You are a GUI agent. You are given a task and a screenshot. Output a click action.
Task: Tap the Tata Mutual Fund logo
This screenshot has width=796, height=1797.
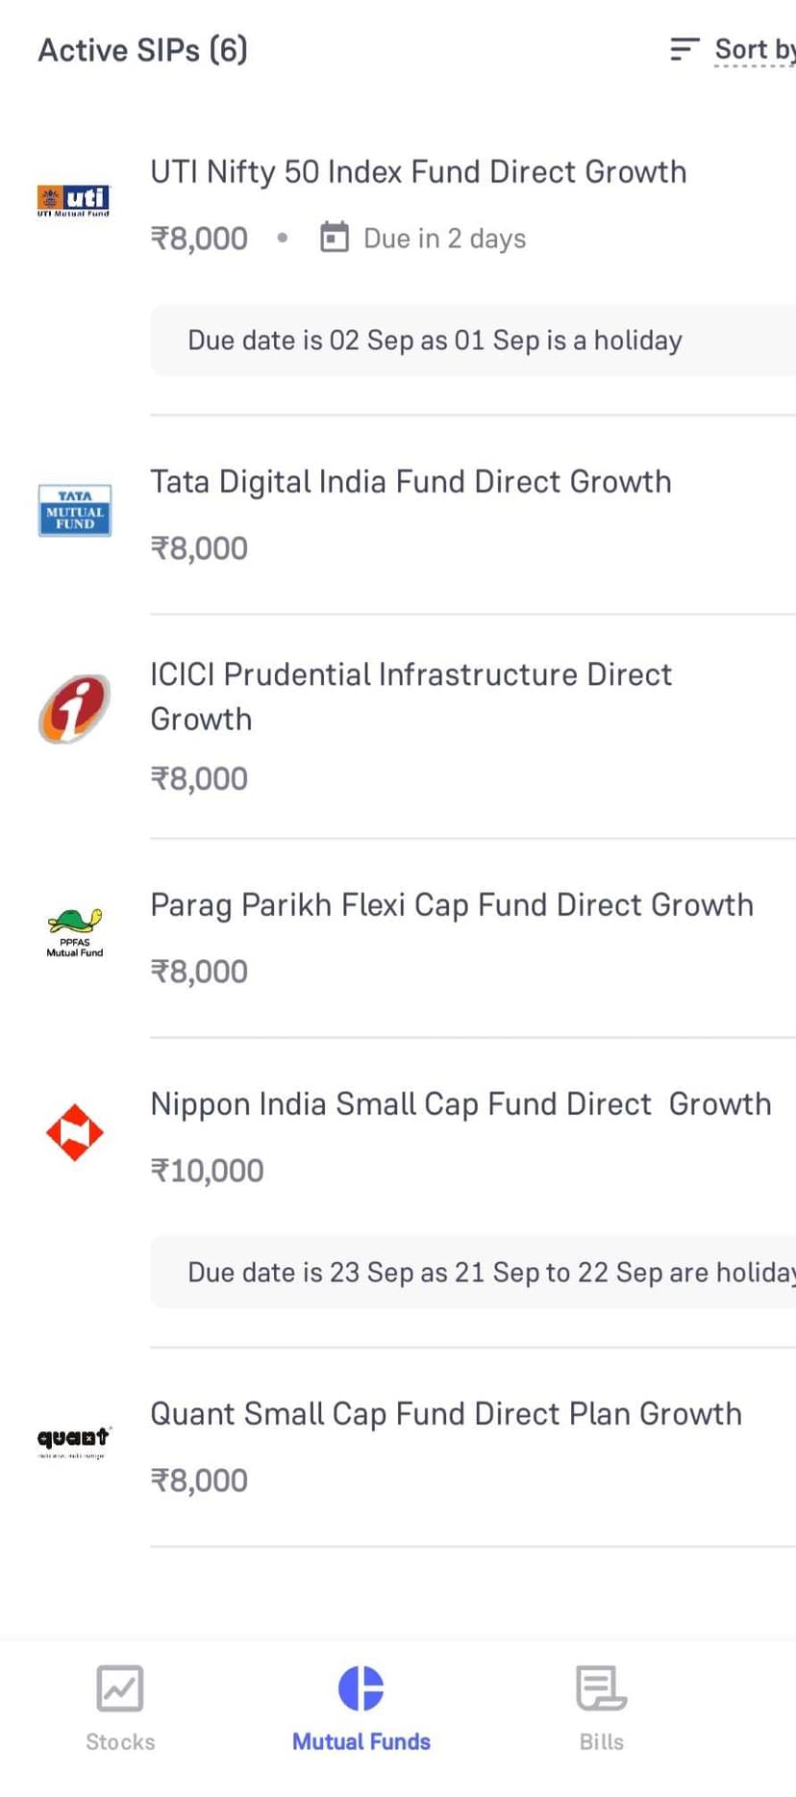pos(74,510)
